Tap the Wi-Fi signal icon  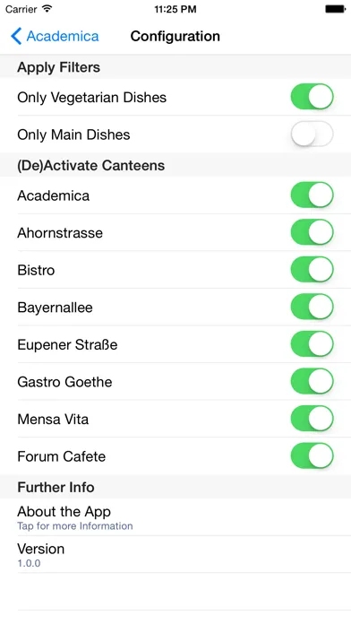(47, 9)
